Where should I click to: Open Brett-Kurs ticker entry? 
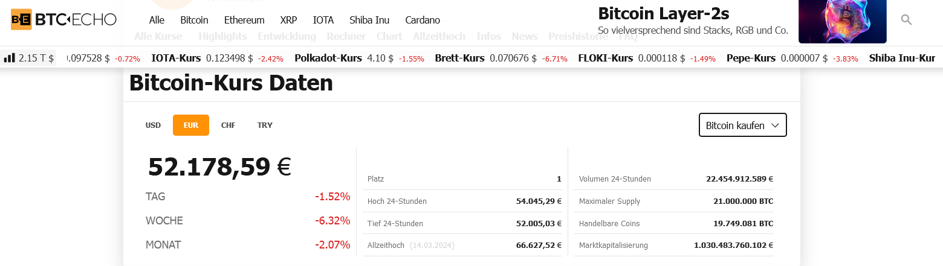459,59
